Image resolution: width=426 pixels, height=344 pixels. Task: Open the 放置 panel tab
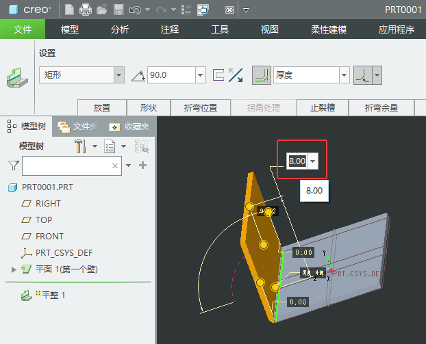click(102, 107)
